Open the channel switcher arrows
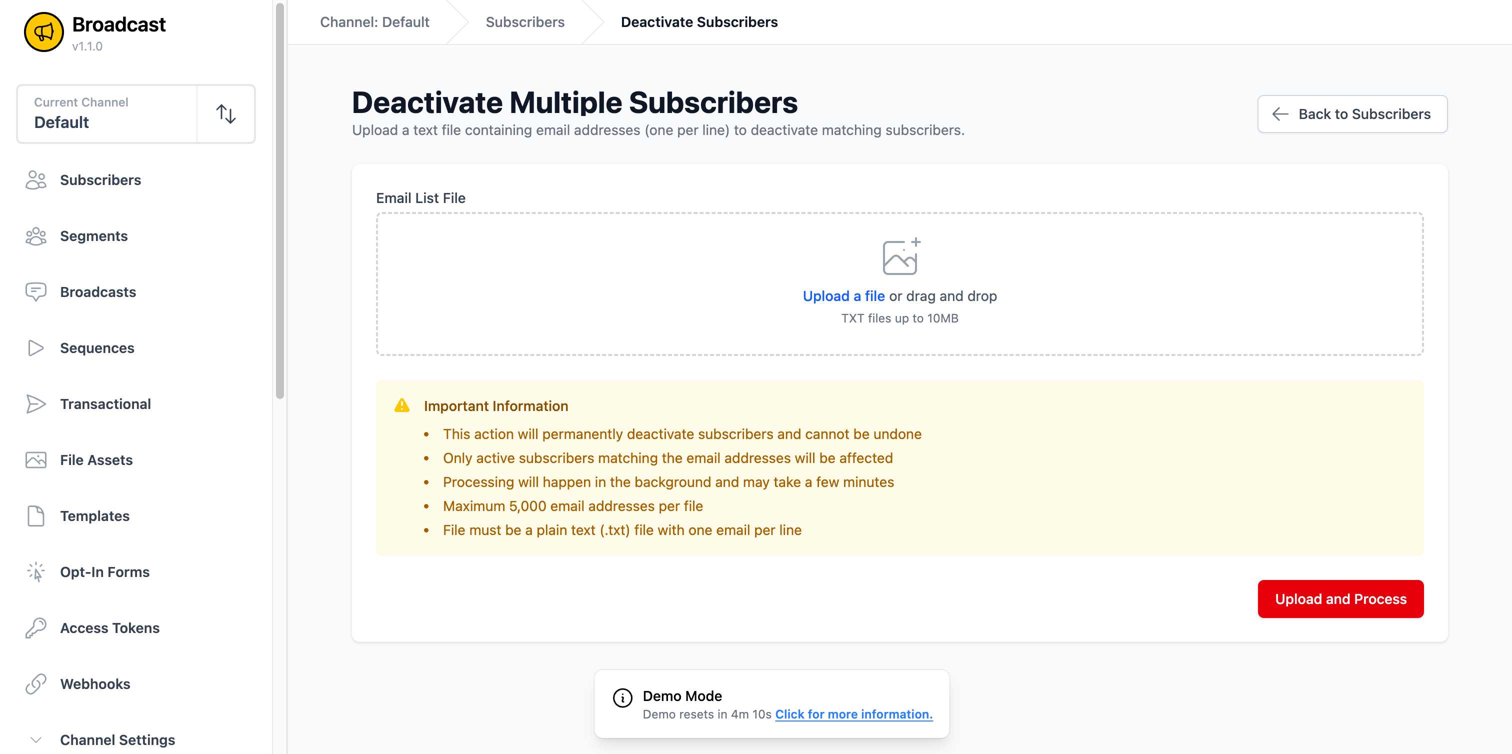The image size is (1512, 754). coord(226,114)
